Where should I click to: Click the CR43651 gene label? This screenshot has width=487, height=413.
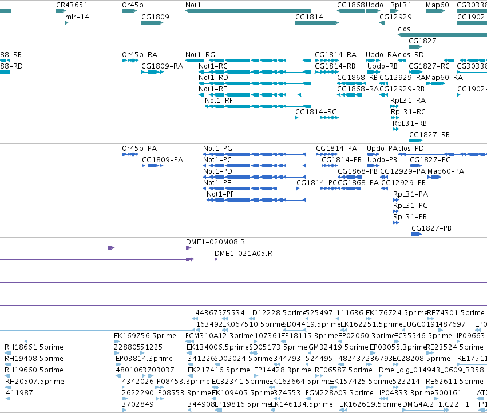pyautogui.click(x=72, y=5)
